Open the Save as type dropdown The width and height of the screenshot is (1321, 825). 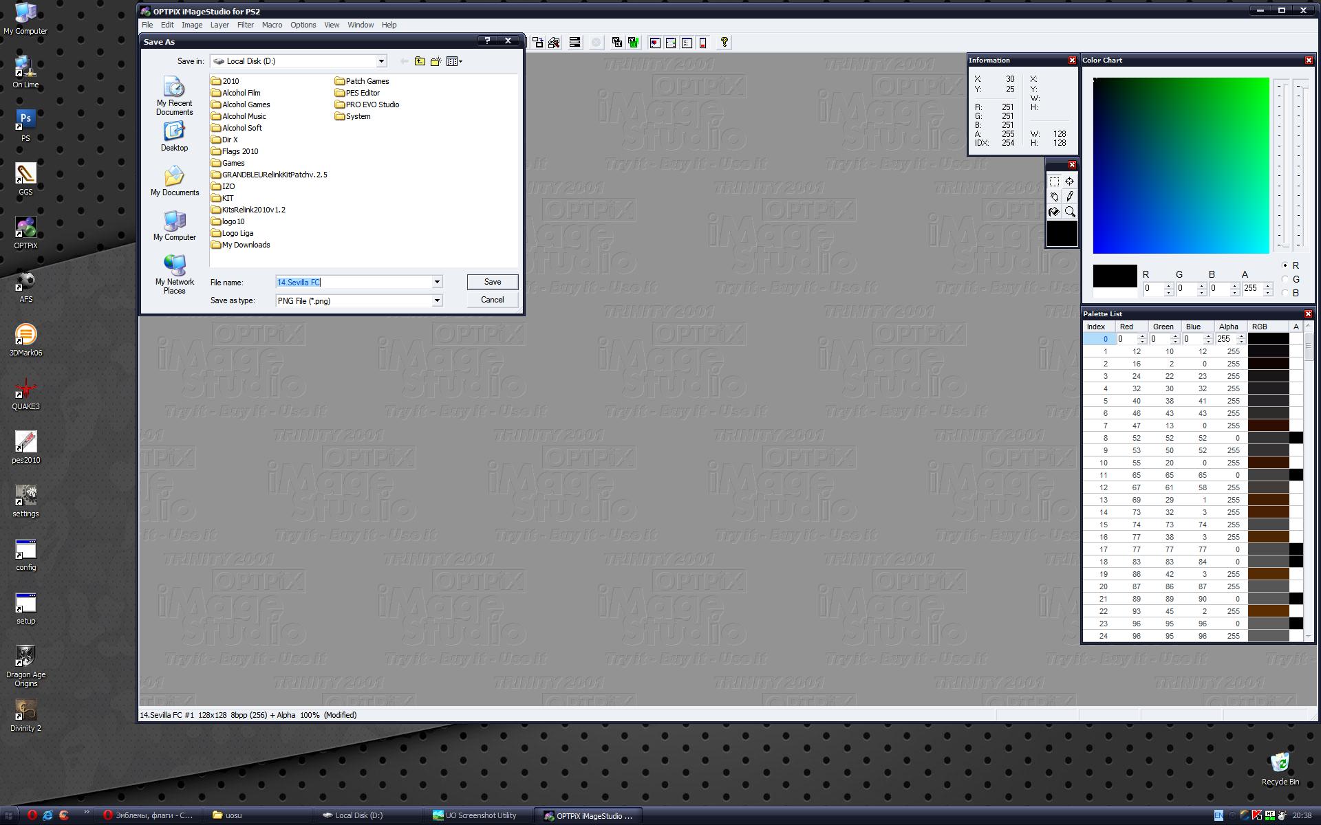437,300
